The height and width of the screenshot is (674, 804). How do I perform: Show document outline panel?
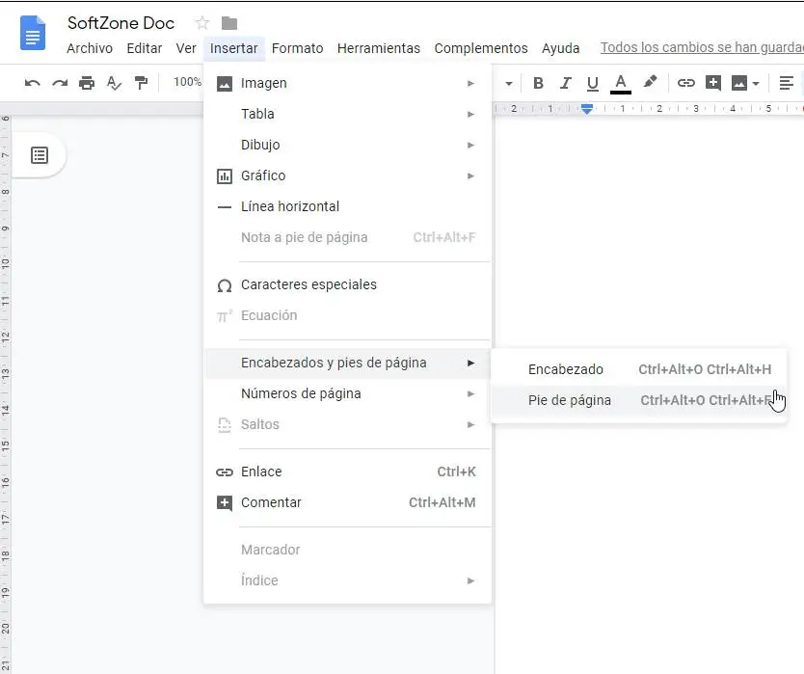40,155
